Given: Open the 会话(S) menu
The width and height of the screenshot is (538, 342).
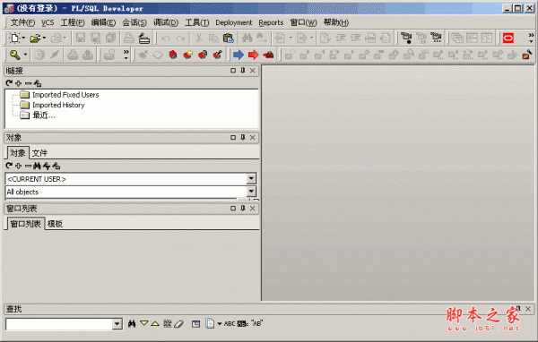Looking at the screenshot, I should [134, 22].
